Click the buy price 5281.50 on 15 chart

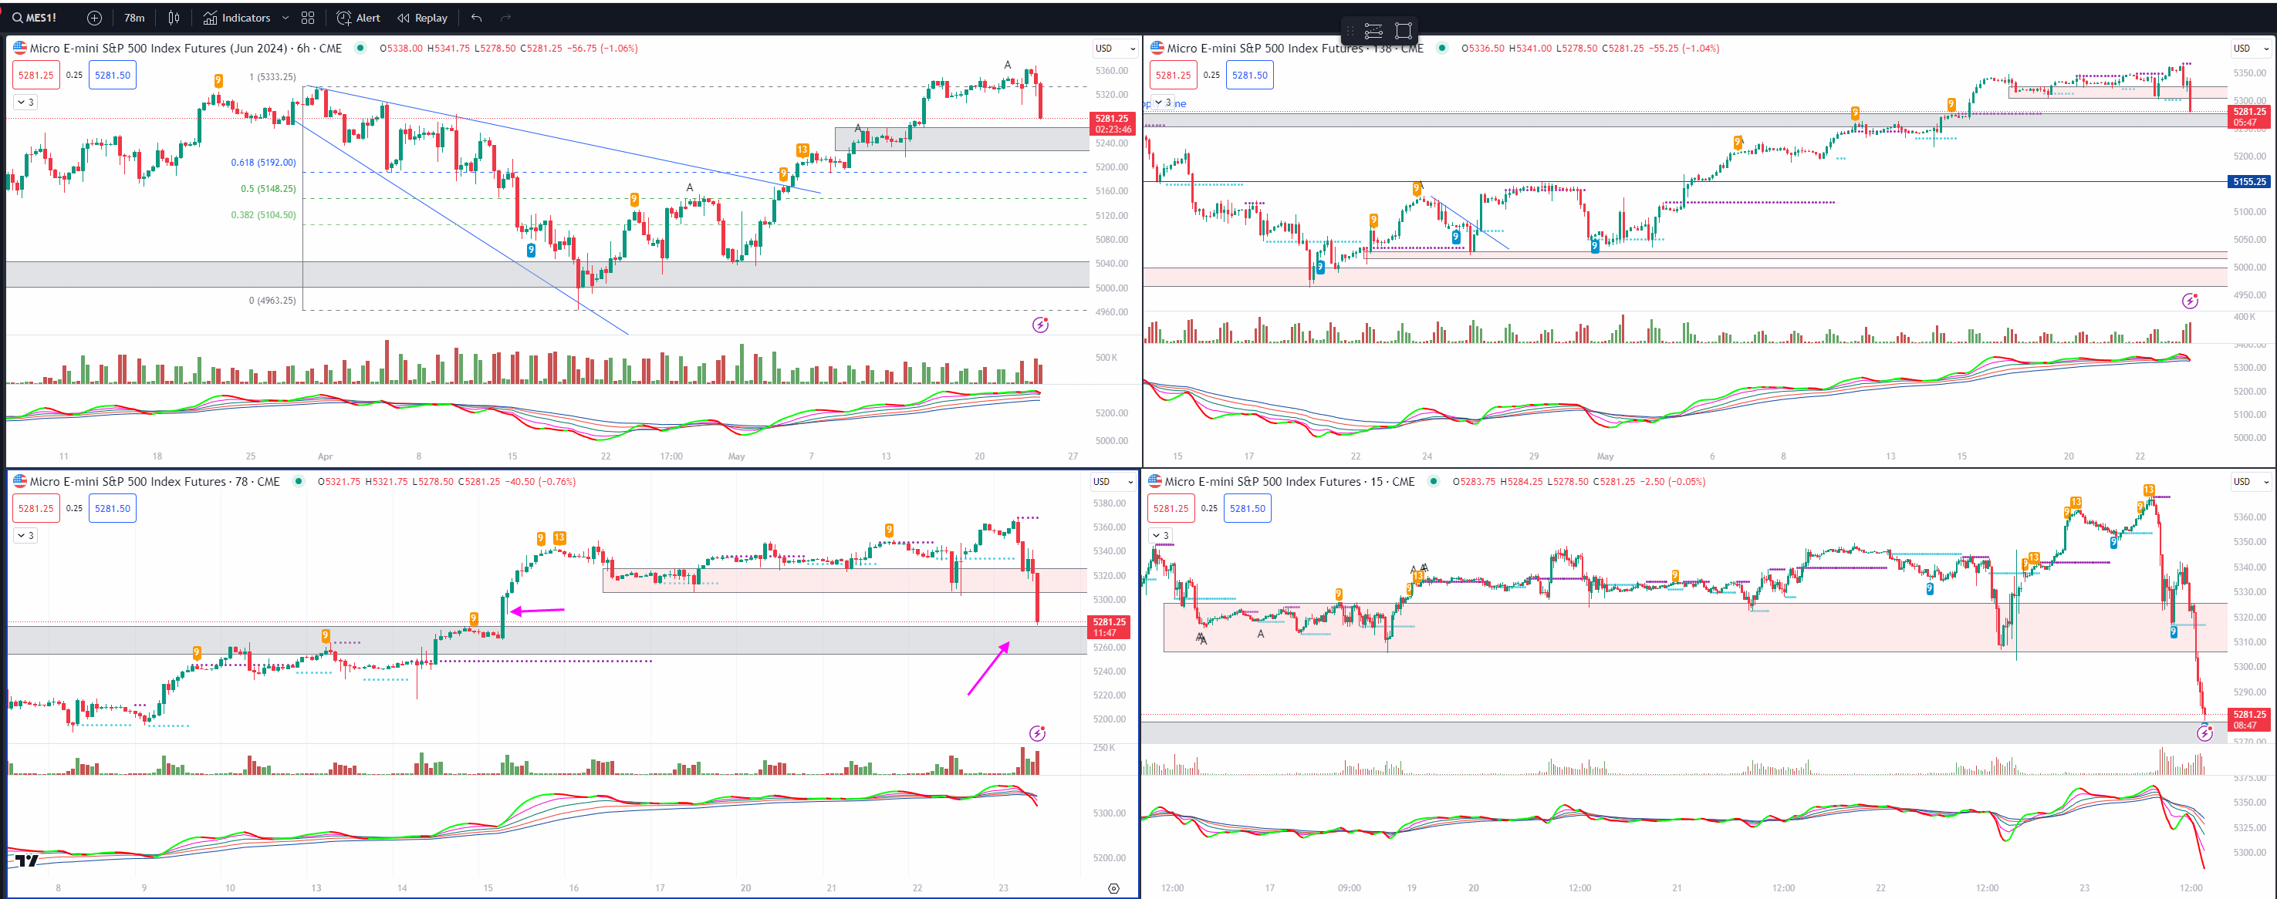pos(1247,509)
